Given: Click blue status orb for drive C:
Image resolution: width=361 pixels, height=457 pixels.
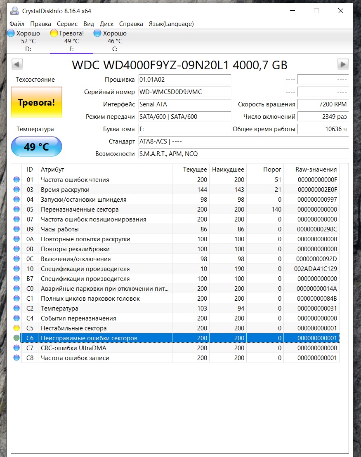Looking at the screenshot, I should tap(97, 33).
